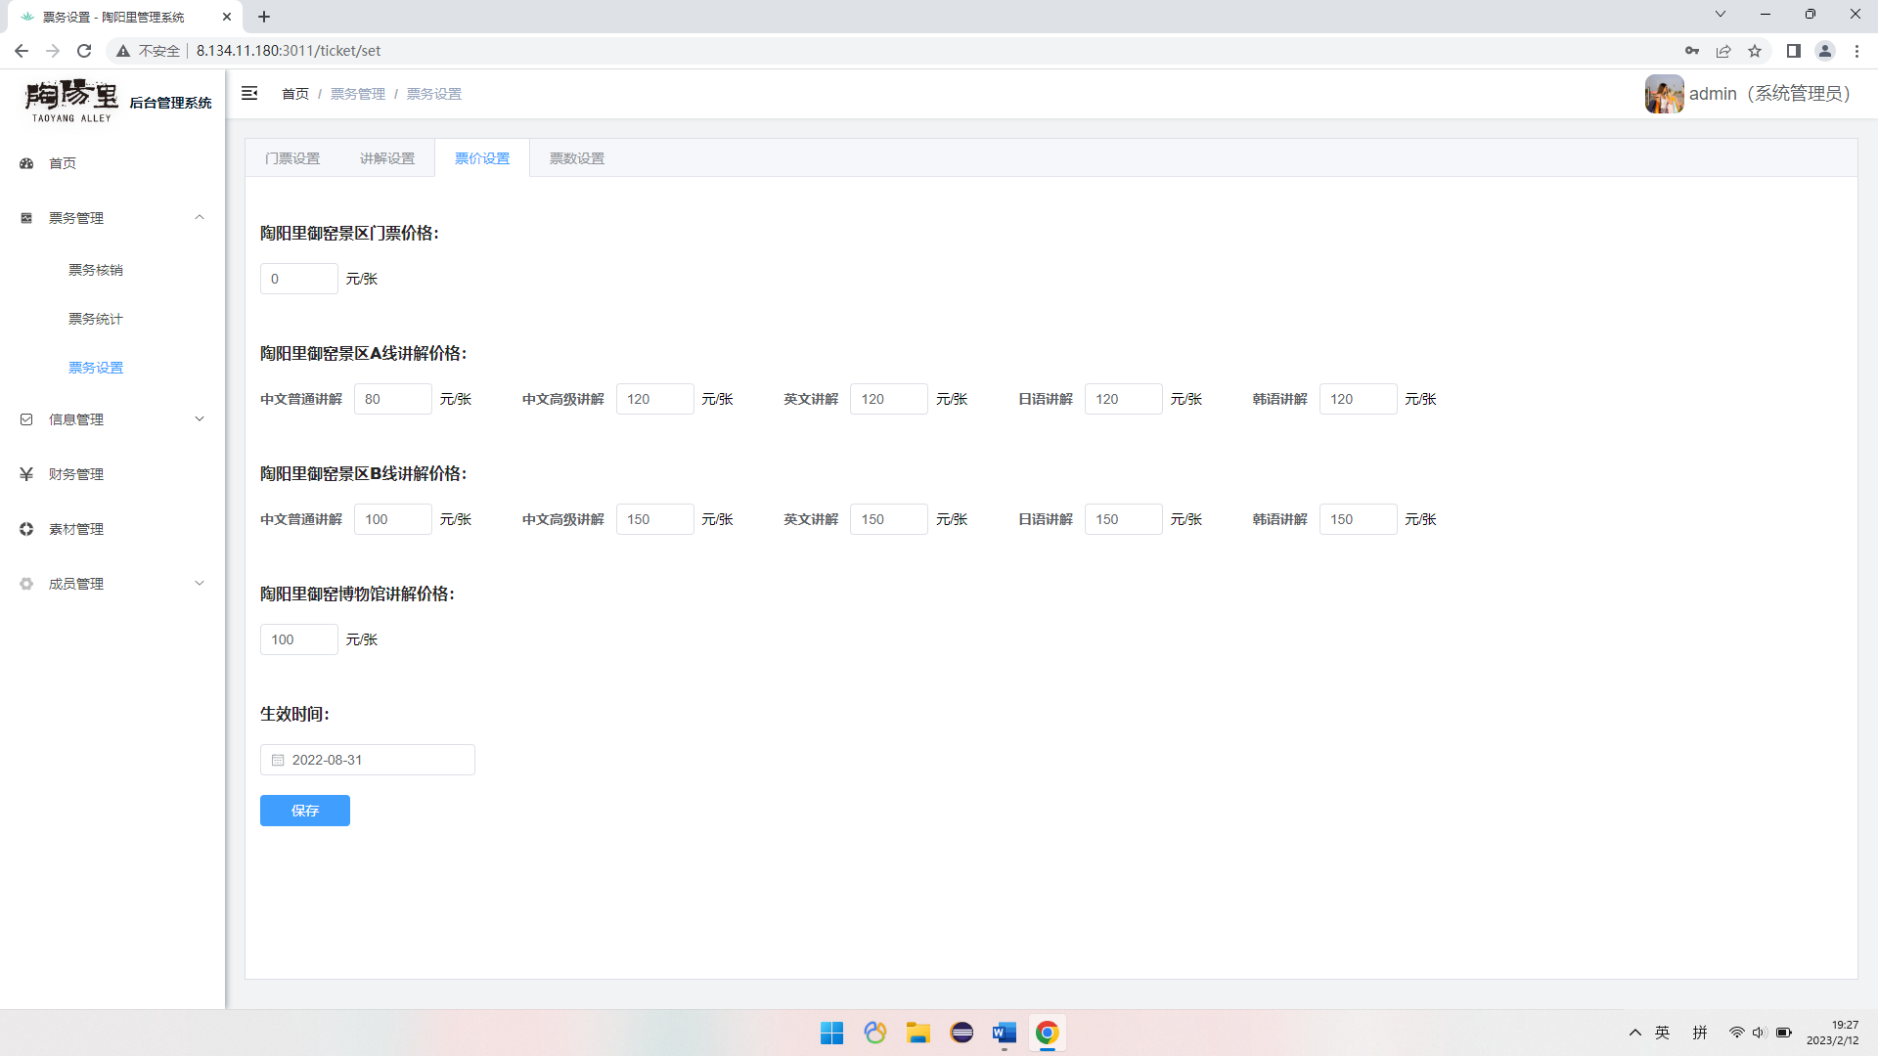1878x1056 pixels.
Task: Expand the 成员管理 submenu
Action: tap(200, 584)
